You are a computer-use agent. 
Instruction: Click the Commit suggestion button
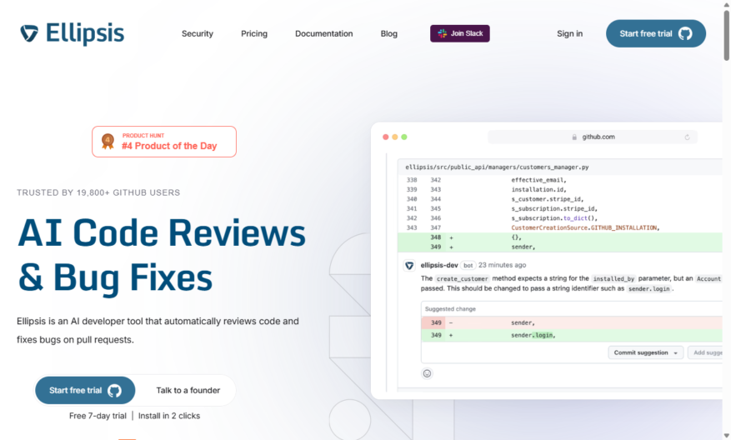click(646, 352)
